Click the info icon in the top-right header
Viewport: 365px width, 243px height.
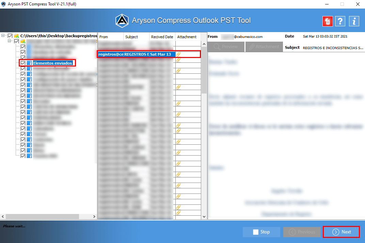click(x=354, y=21)
